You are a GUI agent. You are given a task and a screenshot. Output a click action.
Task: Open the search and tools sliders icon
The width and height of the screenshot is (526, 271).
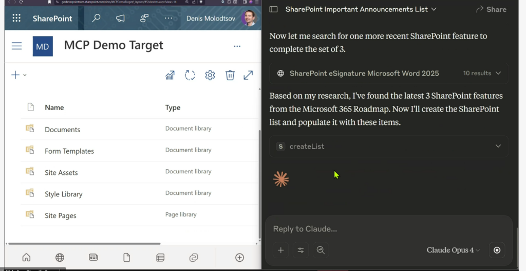coord(300,250)
